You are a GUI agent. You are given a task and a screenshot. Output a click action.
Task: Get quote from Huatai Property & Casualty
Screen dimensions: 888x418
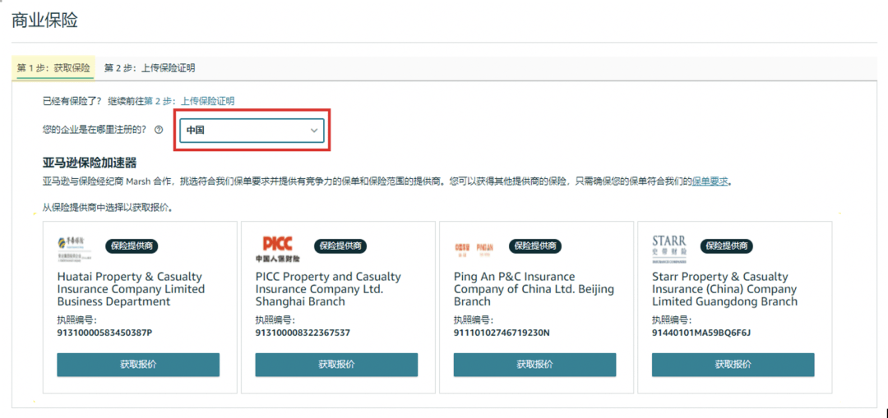coord(138,365)
